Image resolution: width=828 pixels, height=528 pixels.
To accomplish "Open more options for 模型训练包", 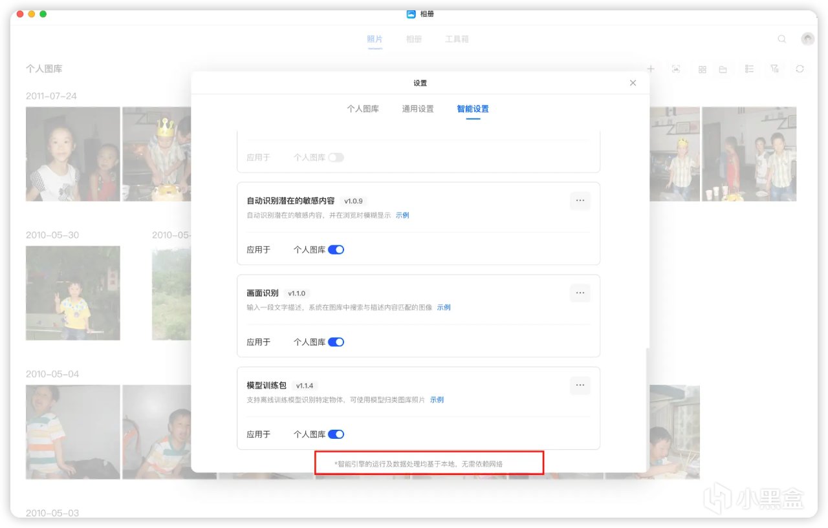I will 580,386.
